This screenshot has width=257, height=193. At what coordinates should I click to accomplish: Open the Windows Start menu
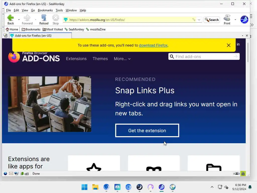coord(84,187)
